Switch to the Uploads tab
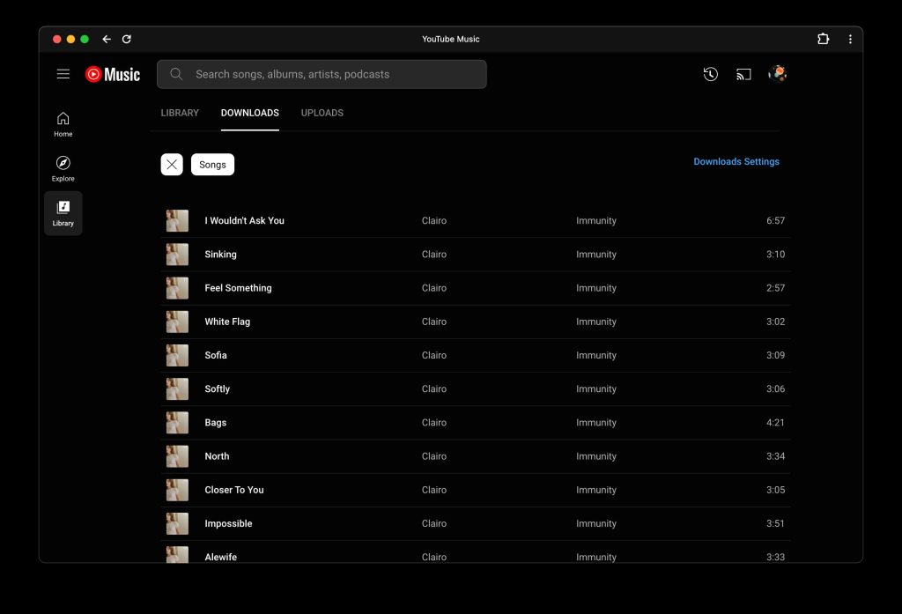 pyautogui.click(x=322, y=113)
